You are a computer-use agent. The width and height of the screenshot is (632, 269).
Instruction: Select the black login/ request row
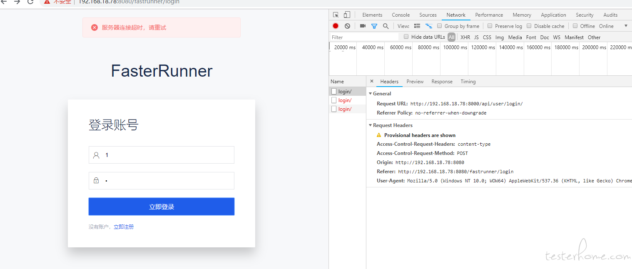pyautogui.click(x=347, y=91)
